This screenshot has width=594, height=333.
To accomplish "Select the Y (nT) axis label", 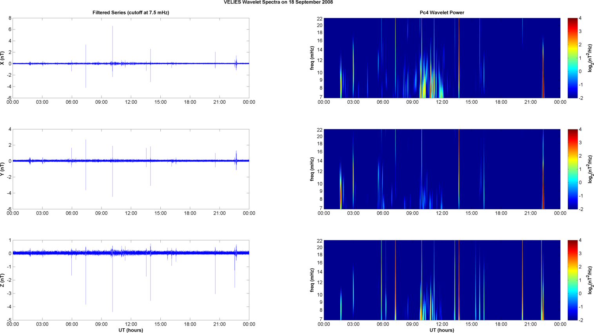I will tap(3, 169).
